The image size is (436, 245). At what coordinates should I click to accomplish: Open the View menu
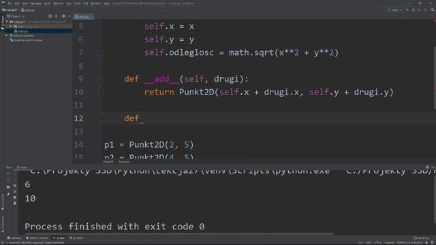25,3
